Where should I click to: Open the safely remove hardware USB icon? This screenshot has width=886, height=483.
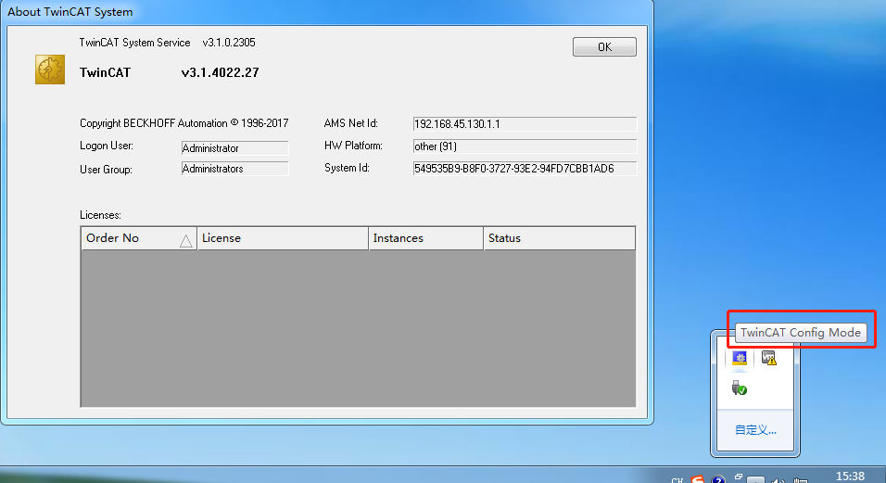(739, 388)
